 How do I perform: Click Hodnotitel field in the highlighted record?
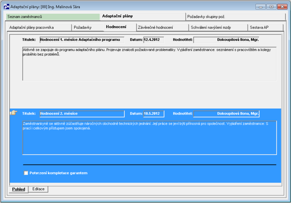(226, 114)
